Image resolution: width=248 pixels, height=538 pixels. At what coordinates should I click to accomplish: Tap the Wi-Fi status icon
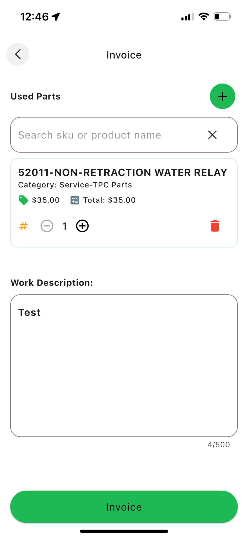coord(204,17)
